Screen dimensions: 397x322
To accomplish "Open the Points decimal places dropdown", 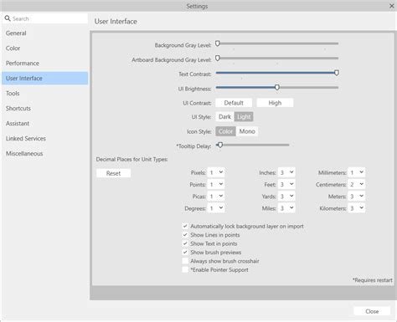I will click(216, 184).
